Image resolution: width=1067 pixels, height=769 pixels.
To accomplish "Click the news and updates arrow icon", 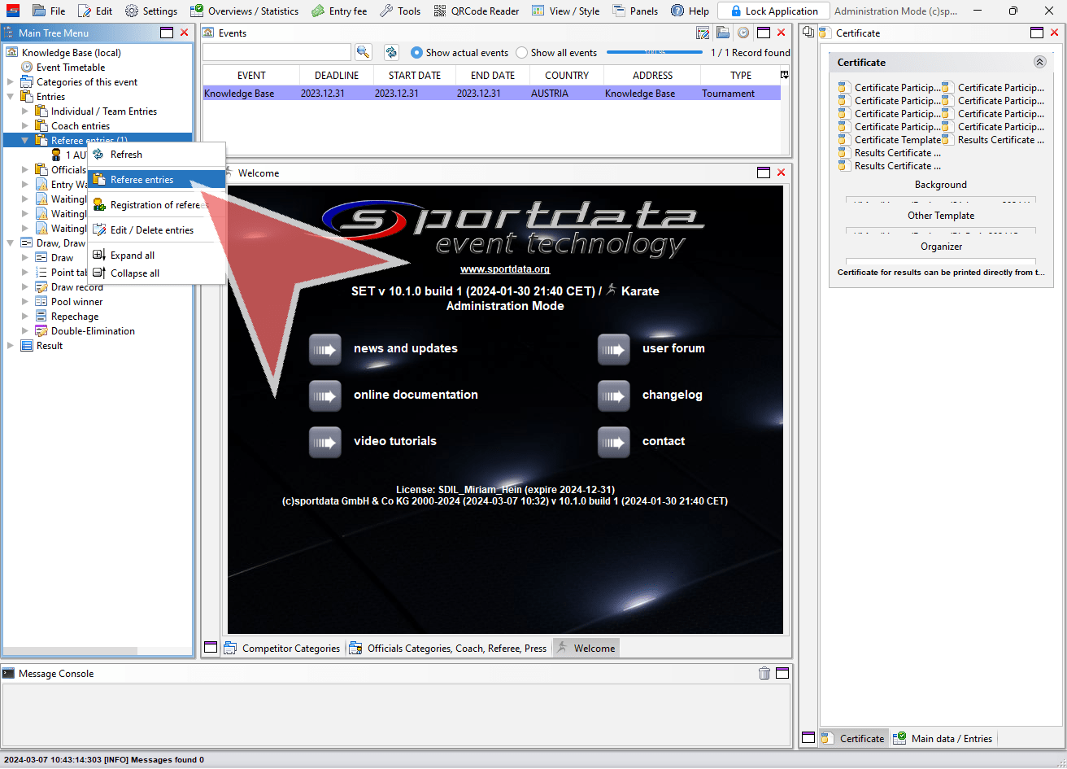I will coord(325,349).
